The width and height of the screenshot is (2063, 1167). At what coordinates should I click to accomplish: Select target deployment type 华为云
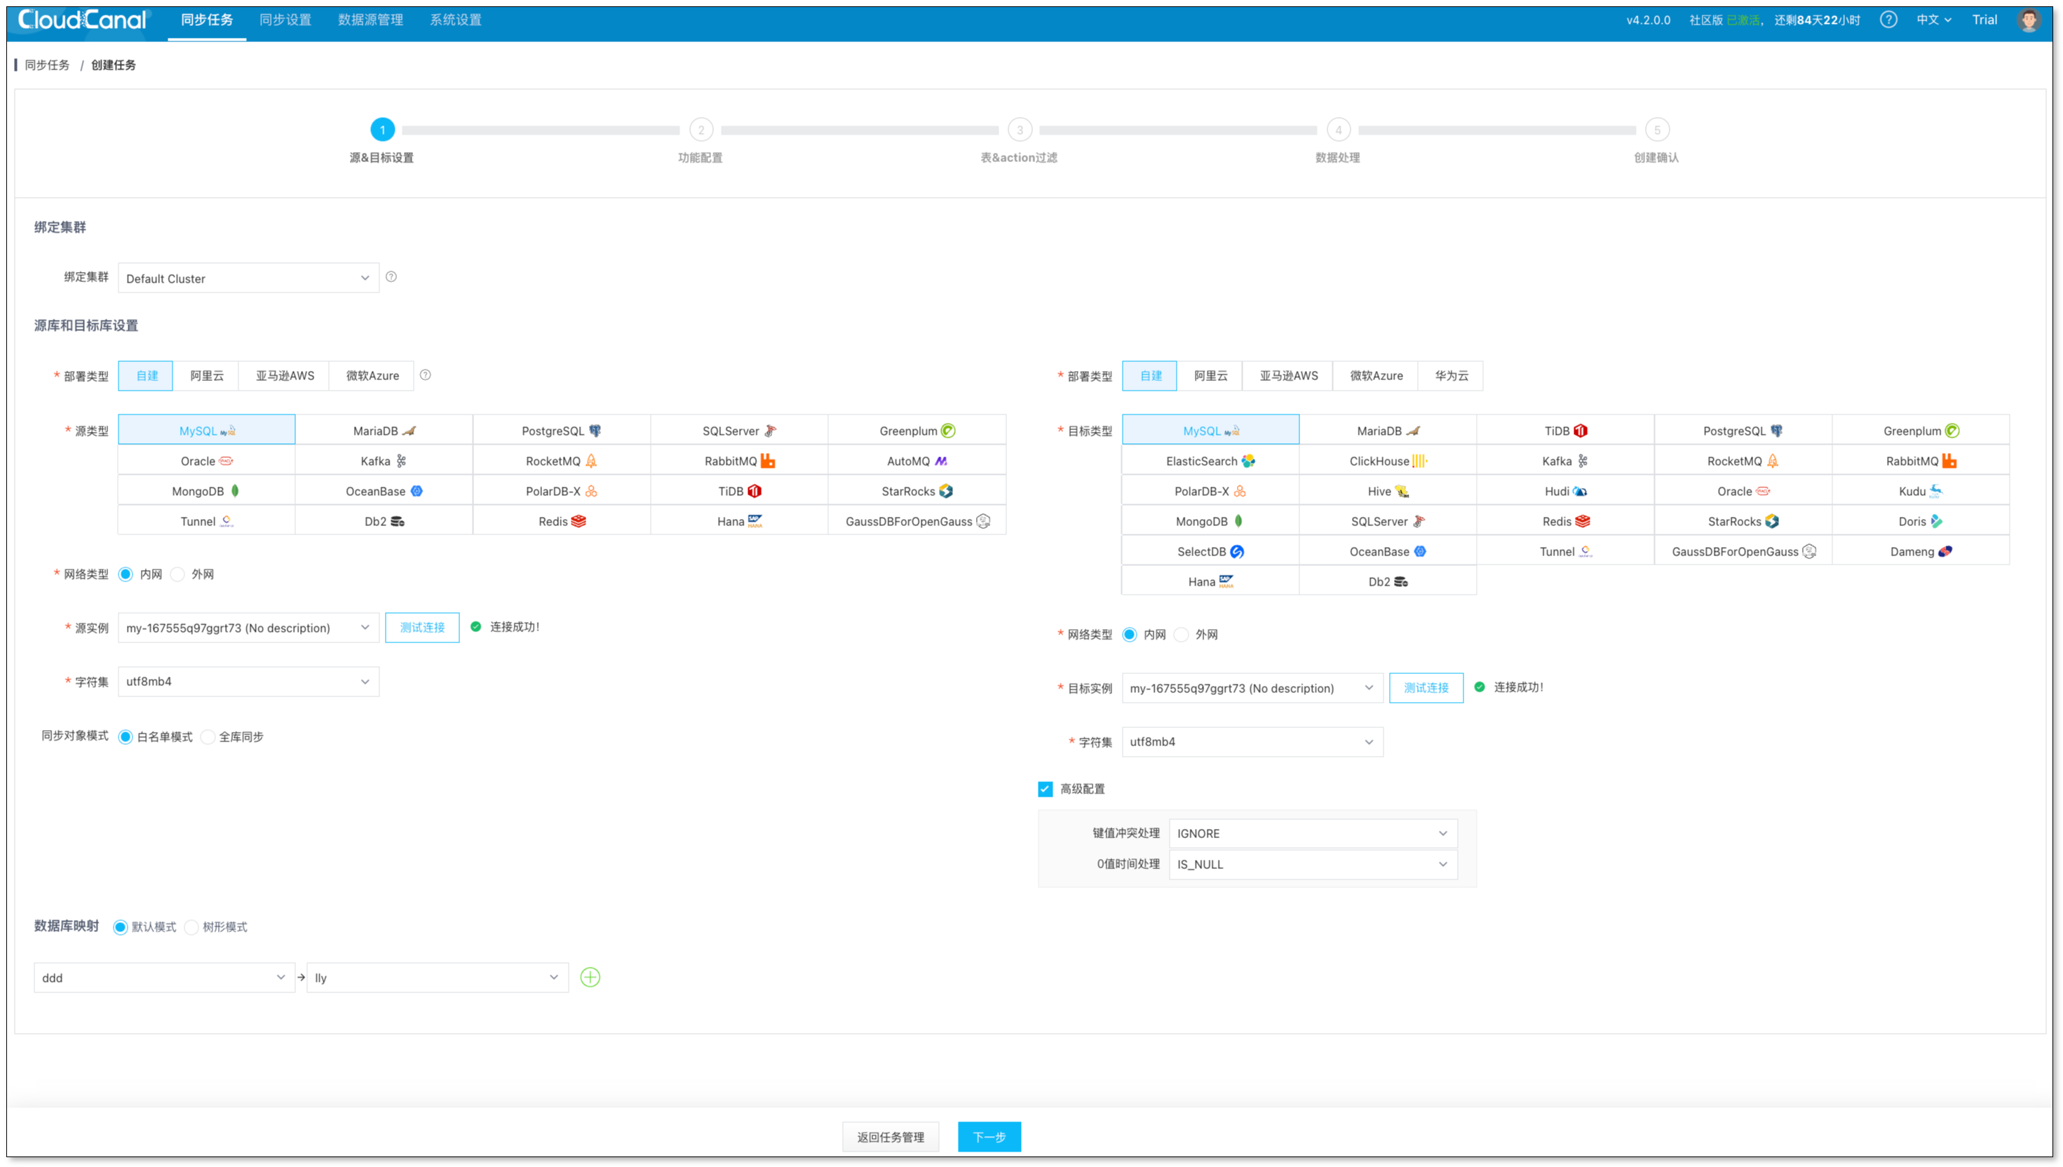[x=1451, y=375]
